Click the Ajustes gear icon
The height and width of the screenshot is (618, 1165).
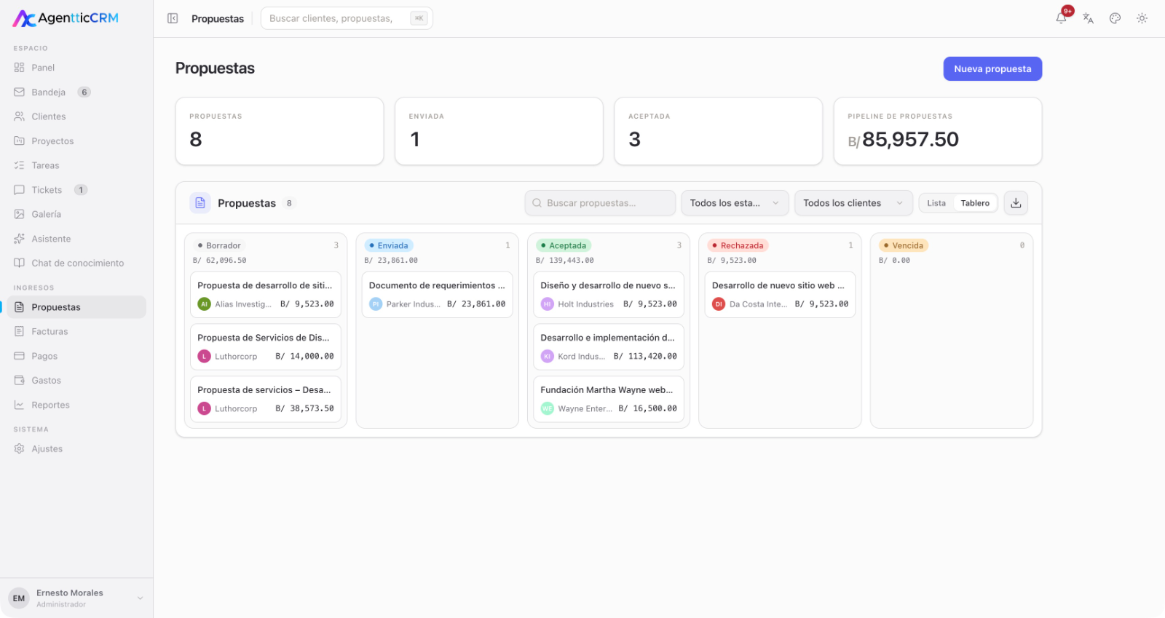point(19,448)
